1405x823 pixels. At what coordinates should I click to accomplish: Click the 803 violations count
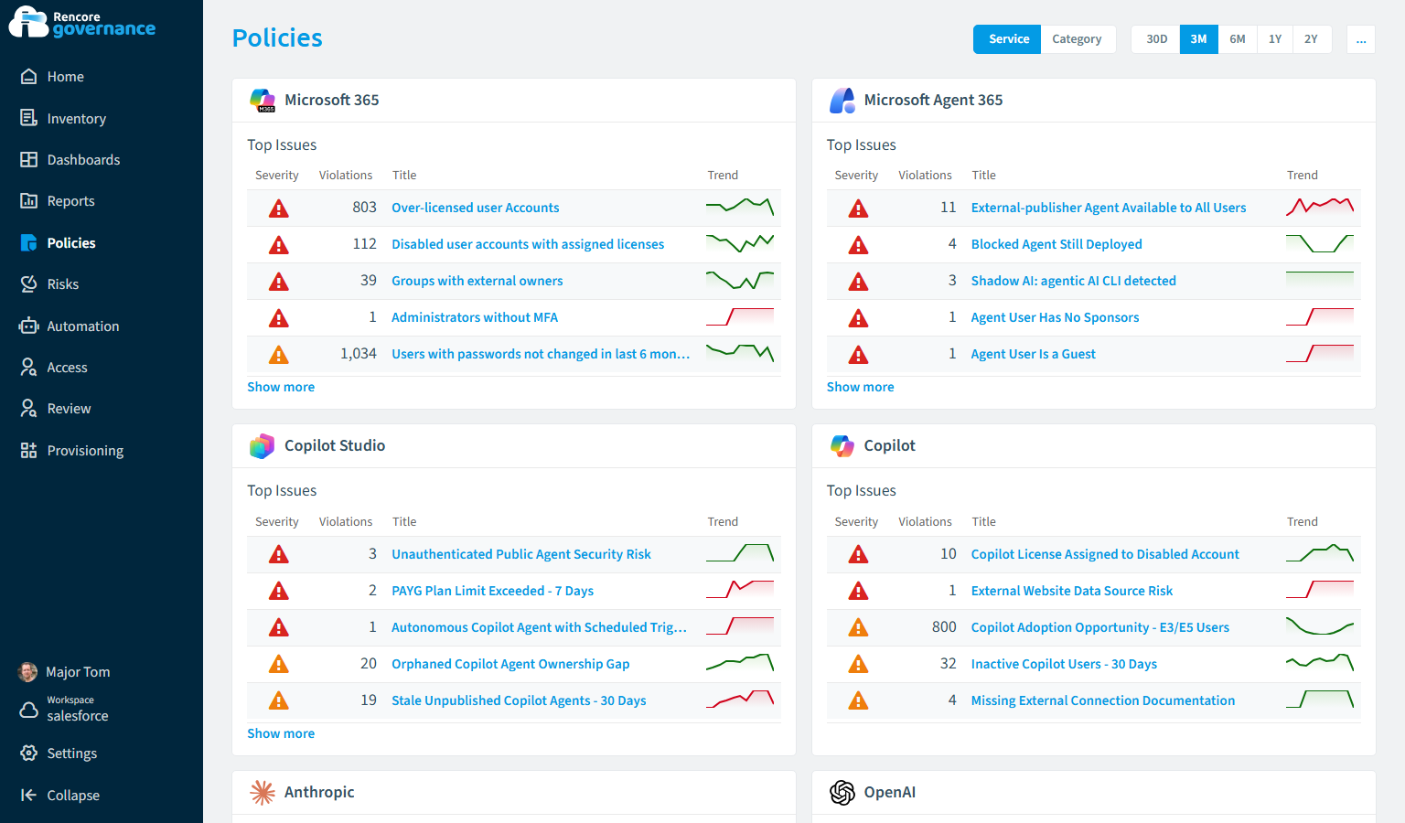(x=365, y=208)
